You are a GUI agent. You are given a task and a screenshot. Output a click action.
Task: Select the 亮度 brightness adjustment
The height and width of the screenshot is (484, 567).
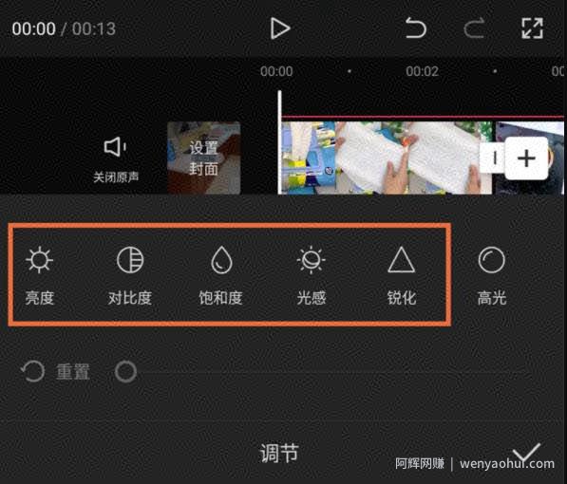[40, 275]
